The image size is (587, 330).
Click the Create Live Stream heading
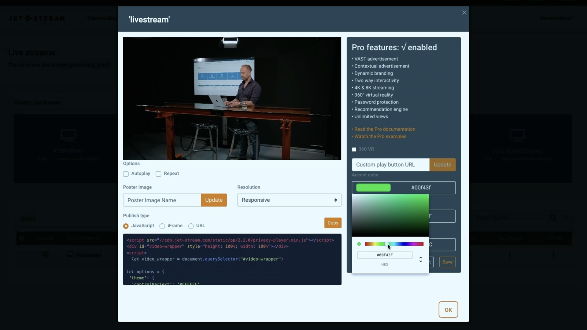coord(37,103)
